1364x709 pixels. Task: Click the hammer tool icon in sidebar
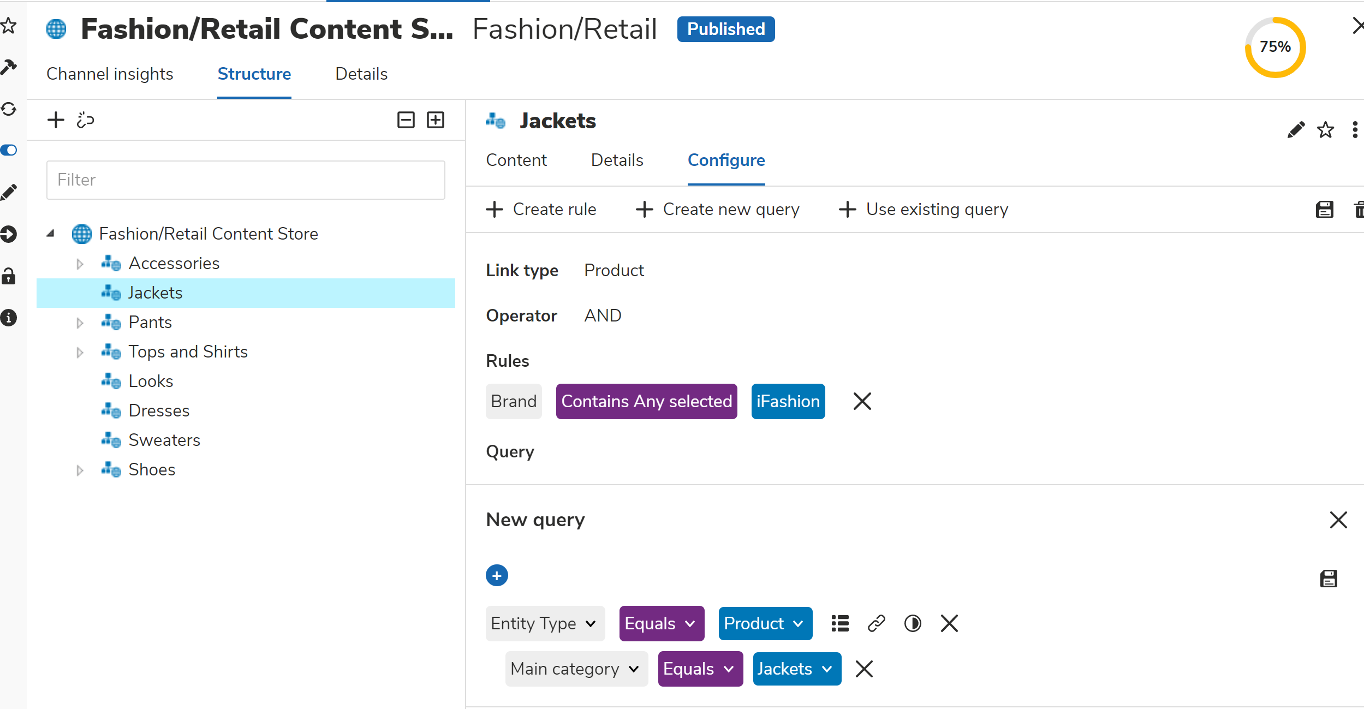(x=8, y=67)
